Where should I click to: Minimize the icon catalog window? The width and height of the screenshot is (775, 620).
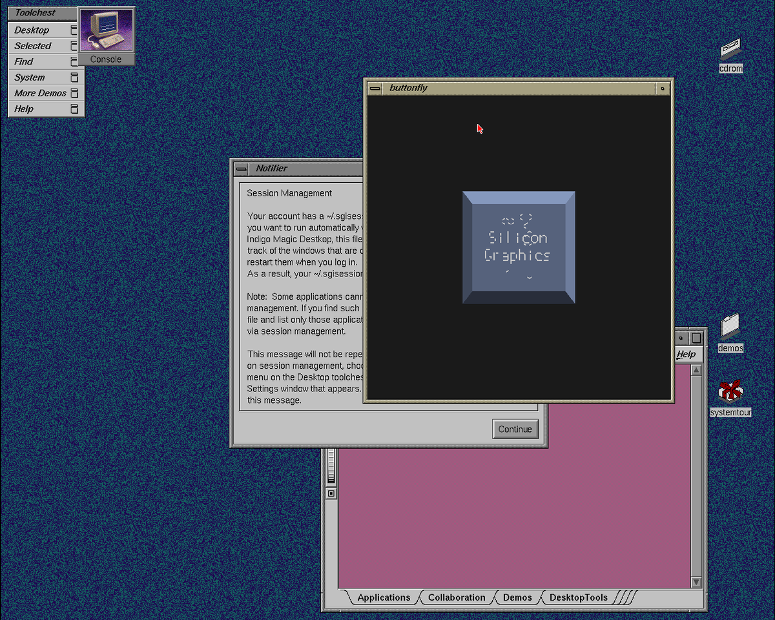(681, 338)
